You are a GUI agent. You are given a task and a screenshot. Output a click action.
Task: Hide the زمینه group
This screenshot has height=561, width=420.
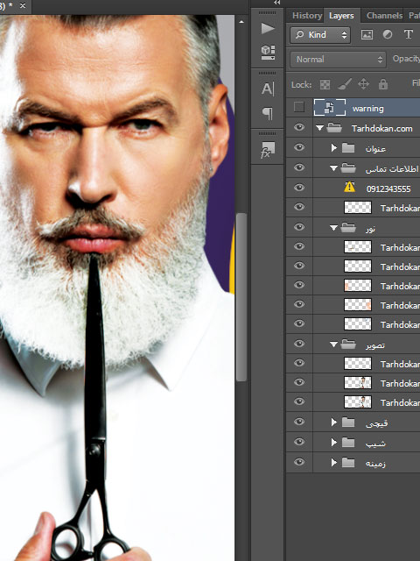pos(299,462)
